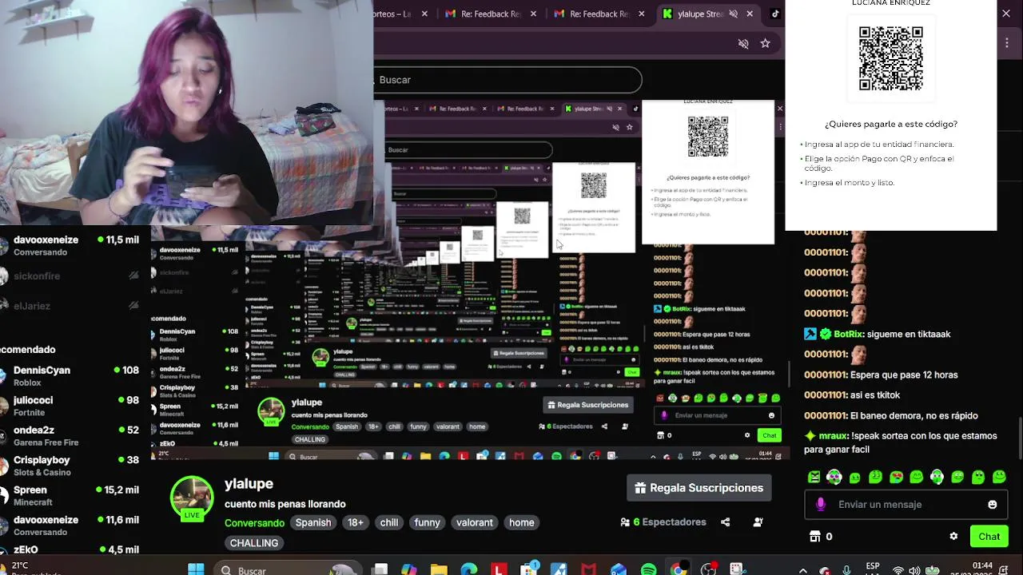Close the ylalupe Stream tab
The width and height of the screenshot is (1023, 575).
point(750,14)
